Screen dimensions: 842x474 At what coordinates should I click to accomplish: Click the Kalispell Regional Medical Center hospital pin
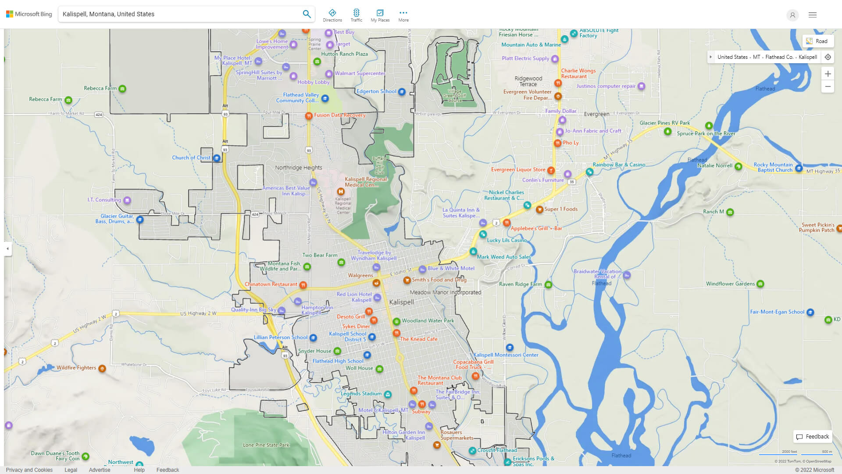[341, 192]
